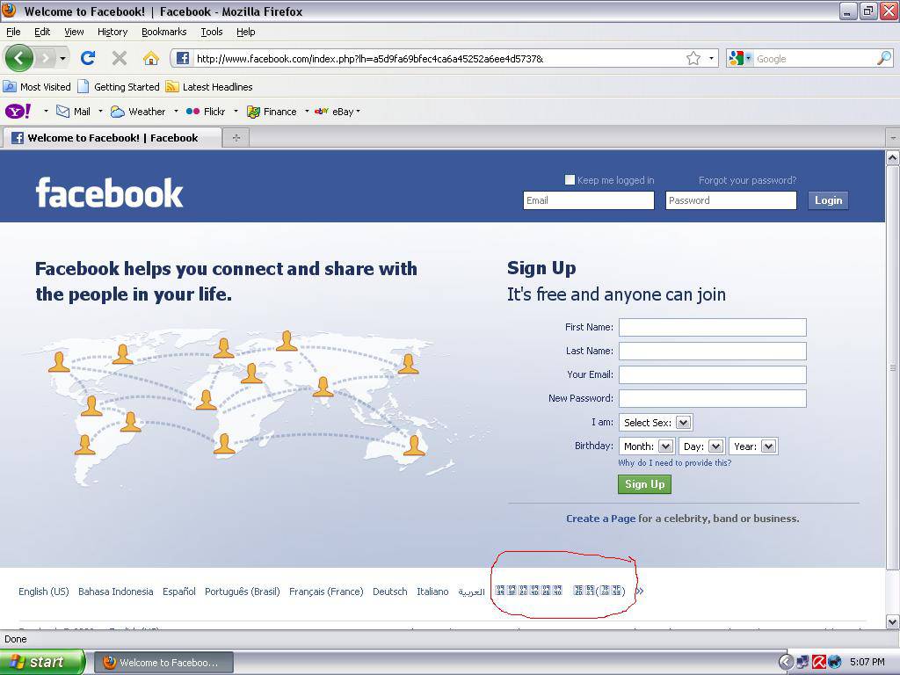Click the New Password input field
The height and width of the screenshot is (675, 900).
(712, 398)
